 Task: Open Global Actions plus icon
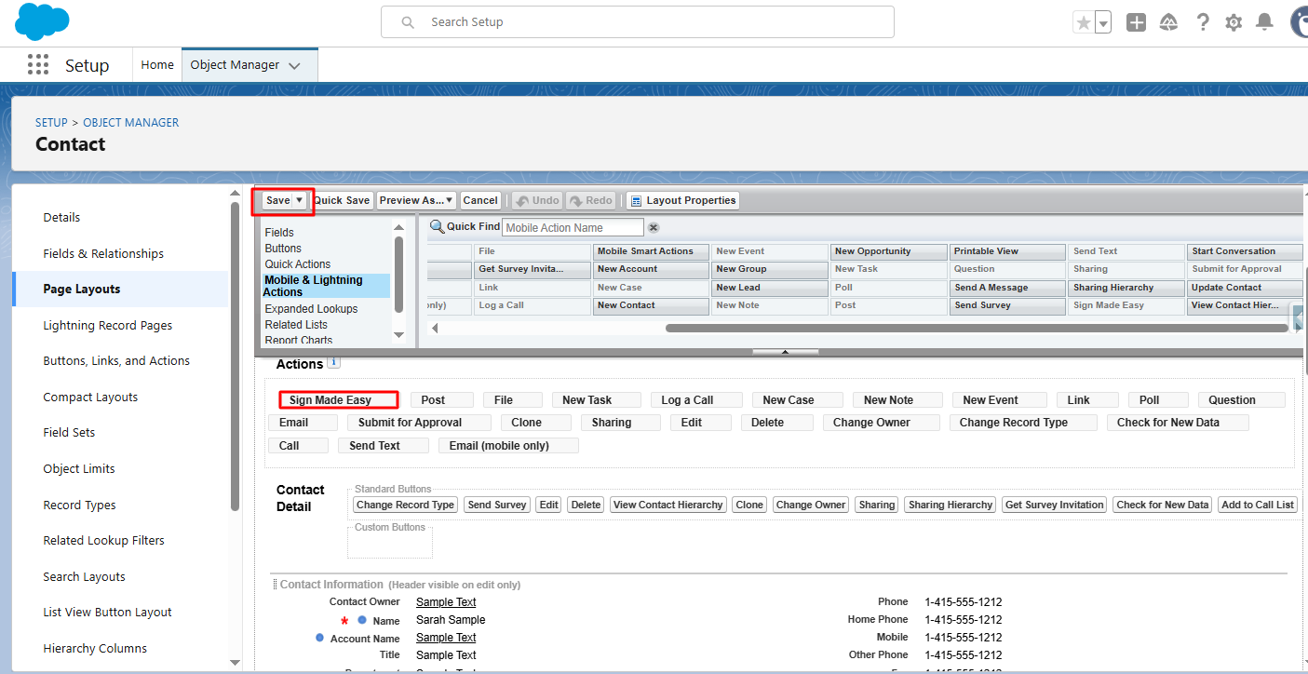coord(1136,22)
